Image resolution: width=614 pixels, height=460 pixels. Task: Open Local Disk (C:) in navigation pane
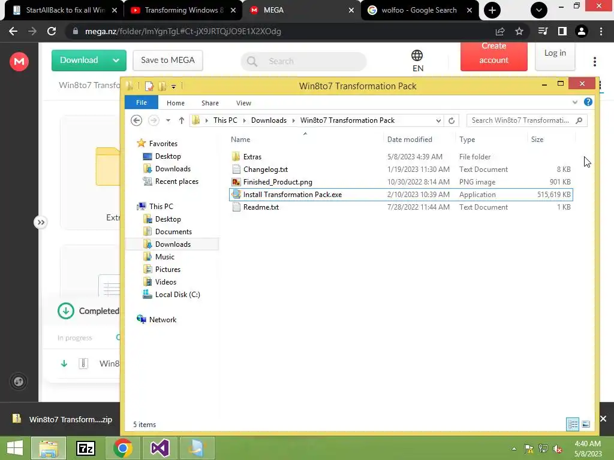tap(177, 295)
